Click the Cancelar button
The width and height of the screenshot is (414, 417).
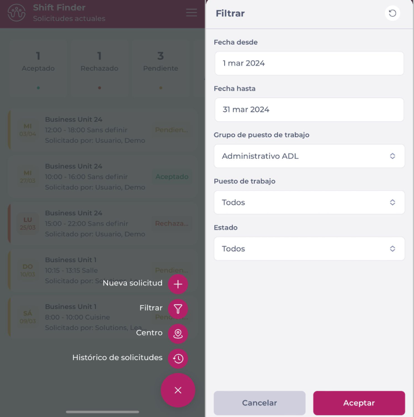(260, 403)
